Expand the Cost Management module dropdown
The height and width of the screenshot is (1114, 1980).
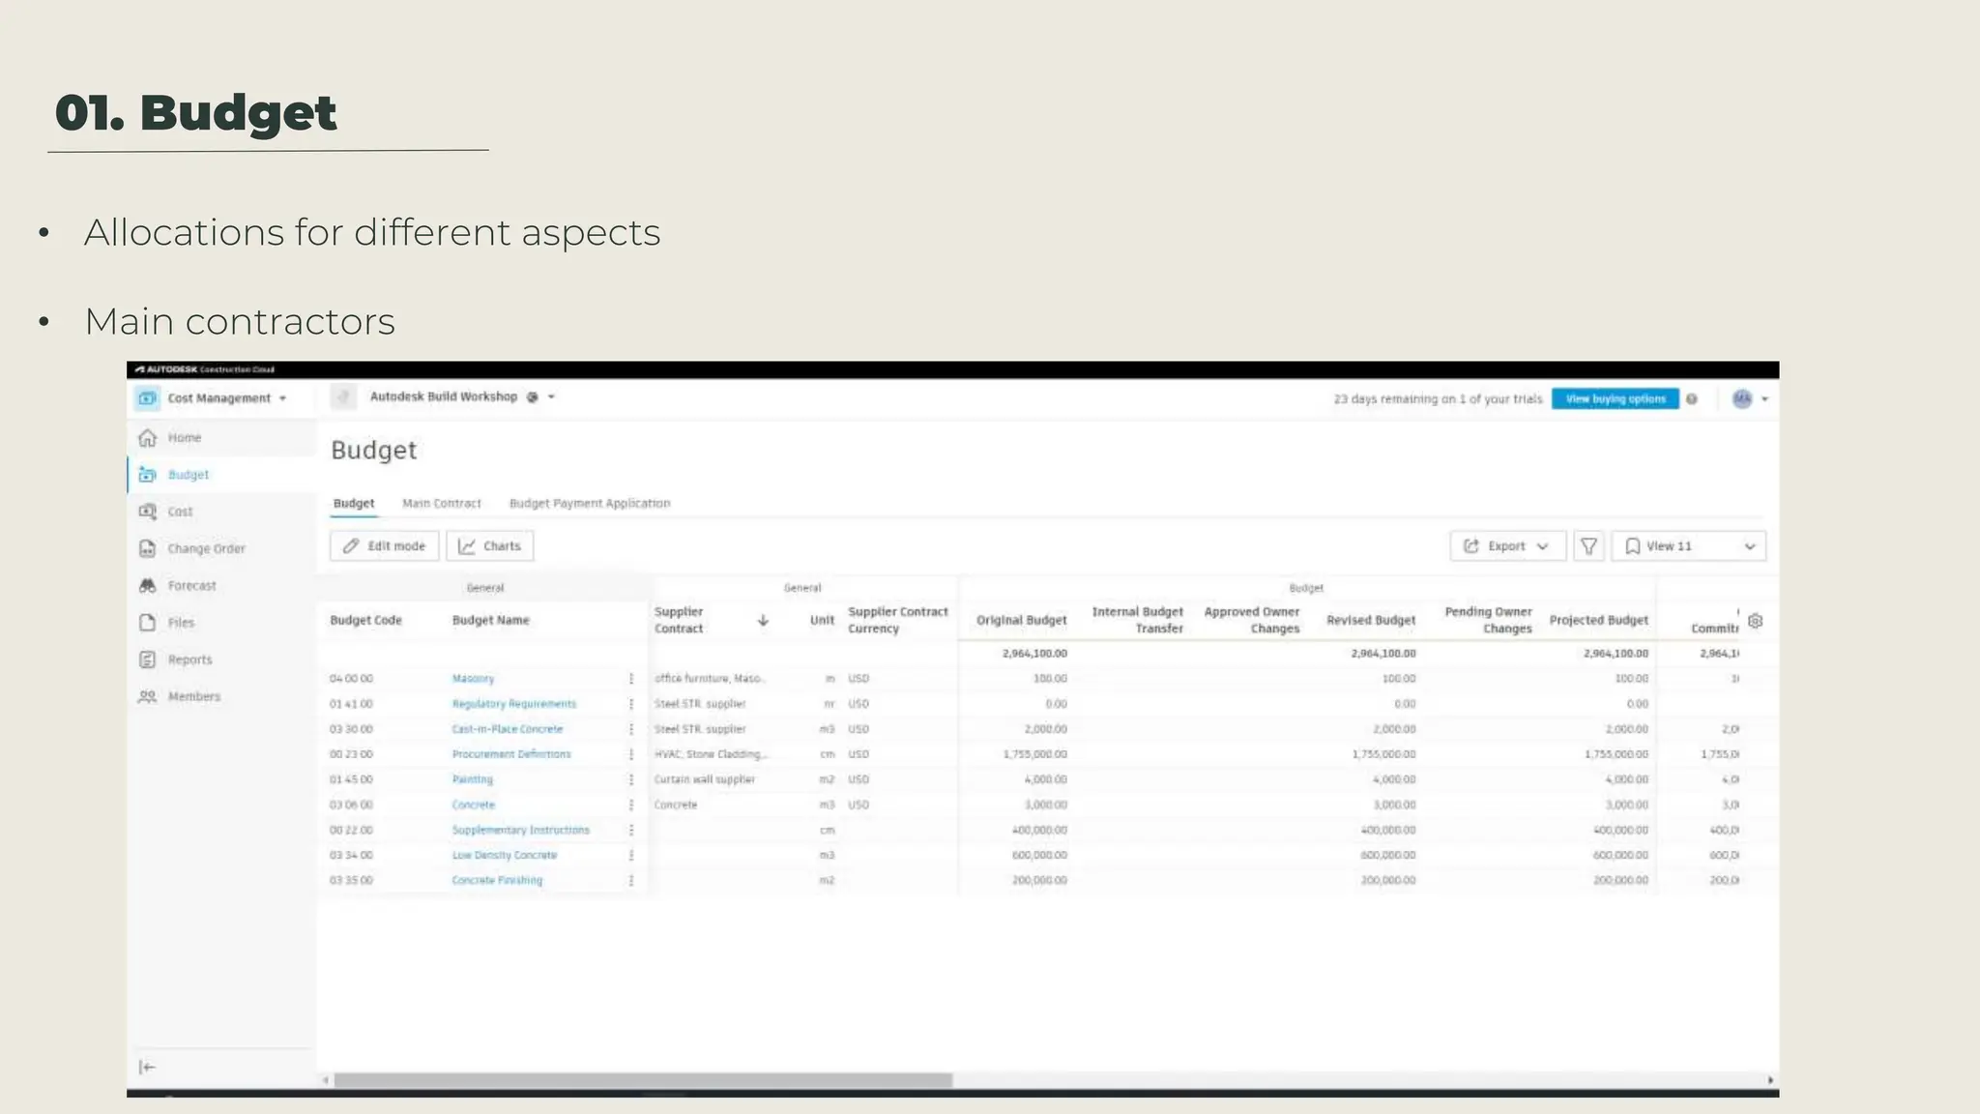point(282,398)
